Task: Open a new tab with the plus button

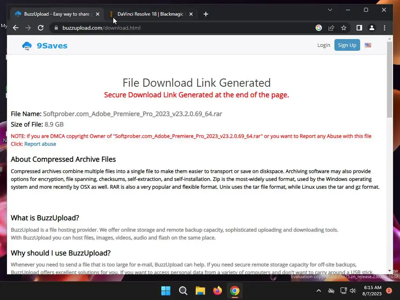Action: click(206, 14)
